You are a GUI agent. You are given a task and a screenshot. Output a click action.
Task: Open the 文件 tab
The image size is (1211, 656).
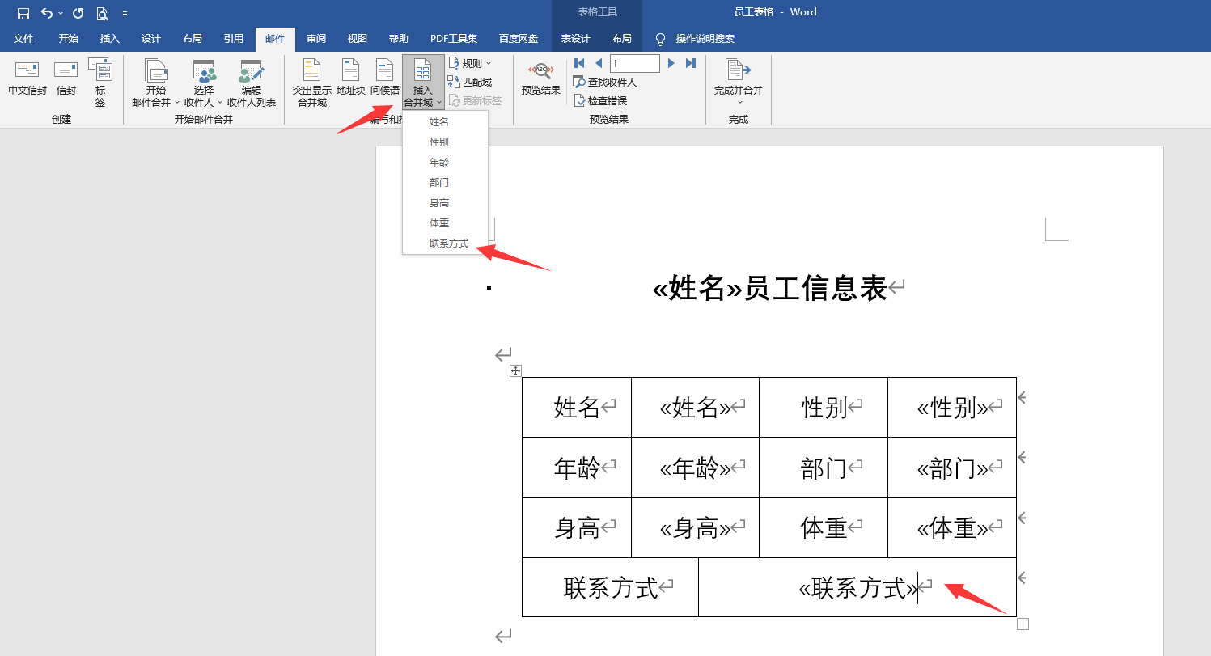coord(23,39)
